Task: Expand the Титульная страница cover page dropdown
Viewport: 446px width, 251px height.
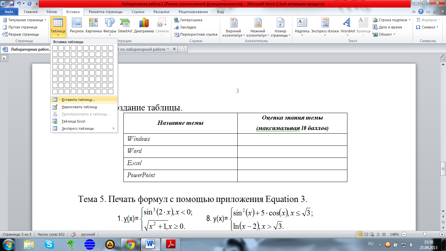Action: pyautogui.click(x=24, y=20)
